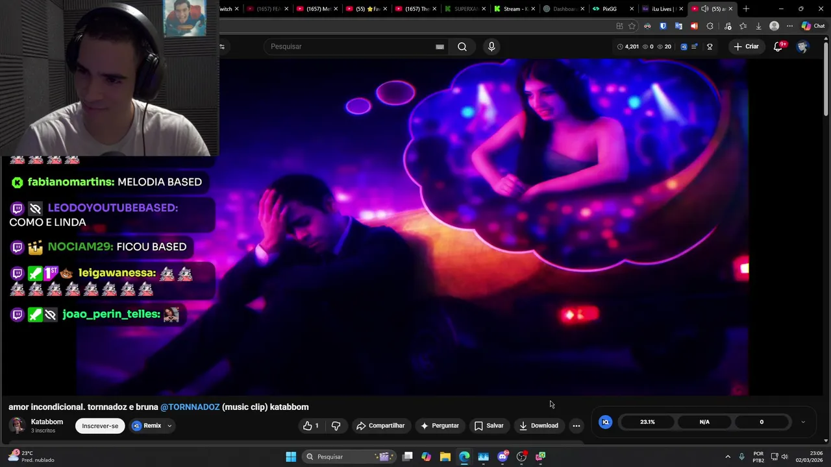Open the YouTube account avatar menu
Viewport: 831px width, 467px height.
tap(802, 47)
